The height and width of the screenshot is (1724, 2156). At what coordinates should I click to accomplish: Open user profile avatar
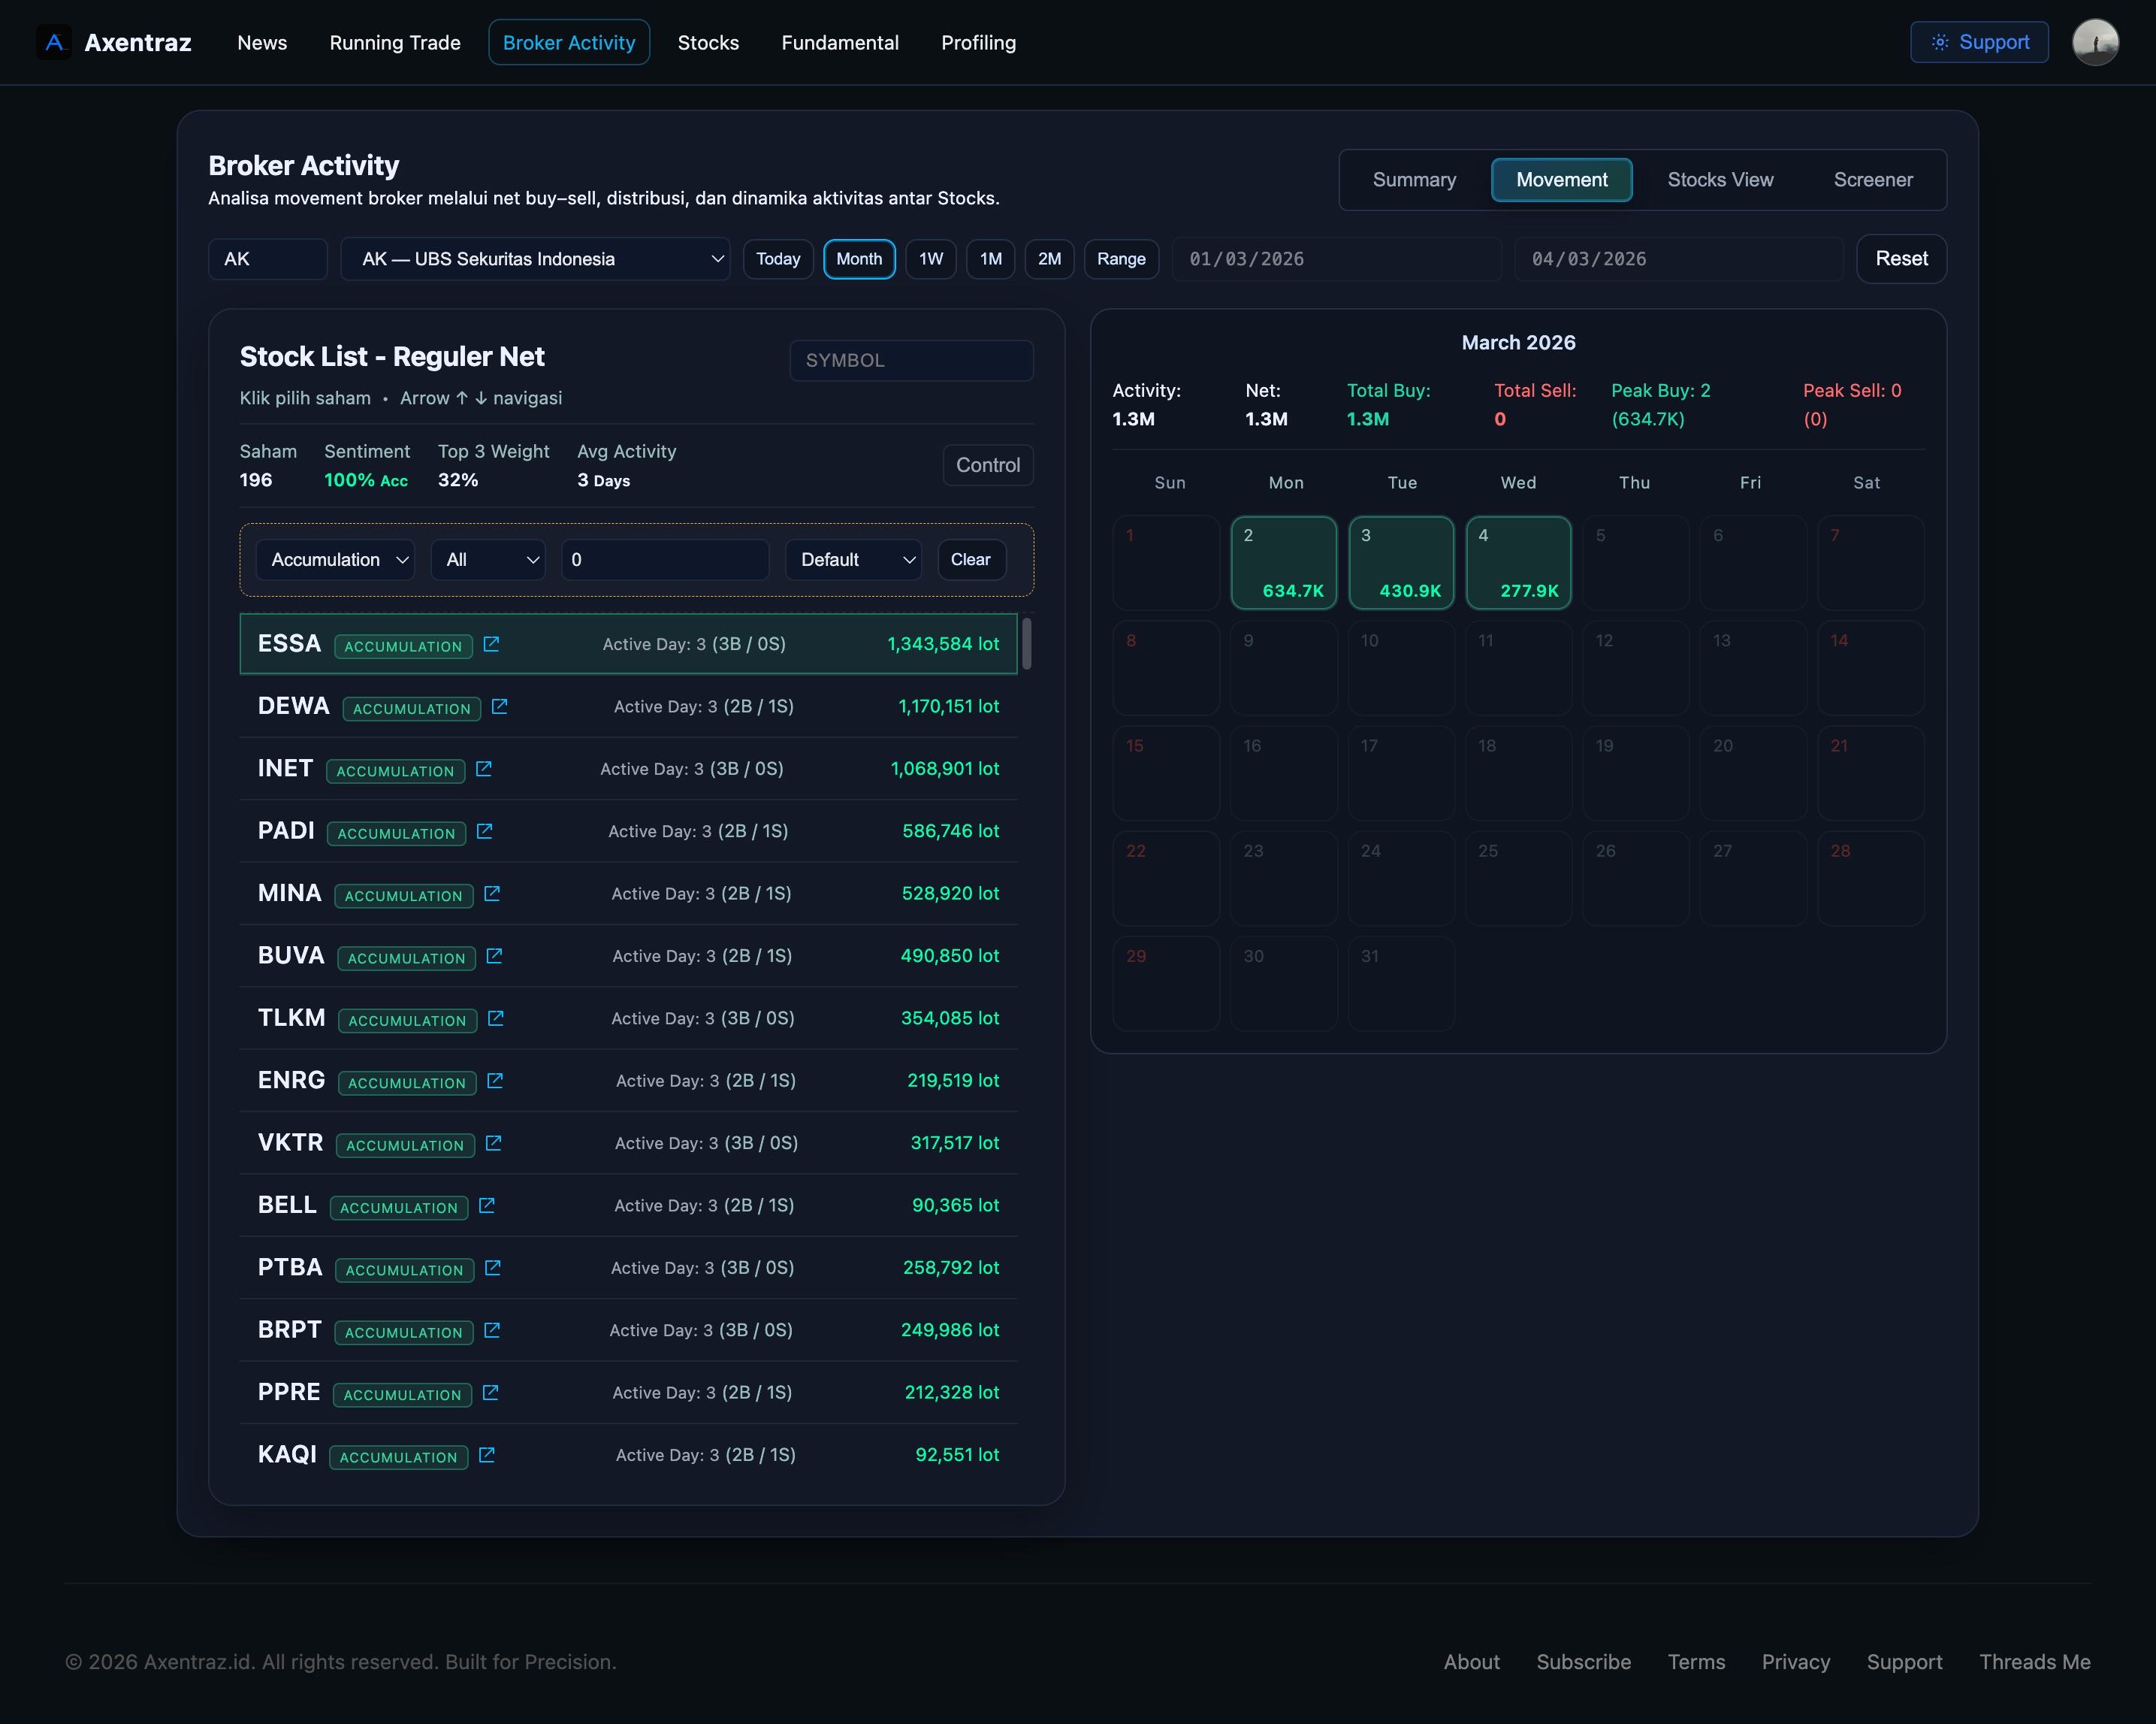click(2095, 42)
